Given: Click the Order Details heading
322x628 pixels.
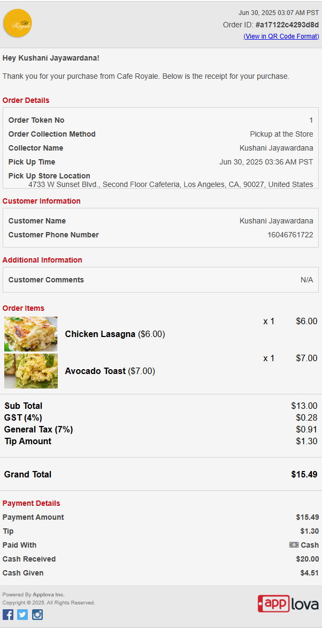Looking at the screenshot, I should [x=26, y=100].
